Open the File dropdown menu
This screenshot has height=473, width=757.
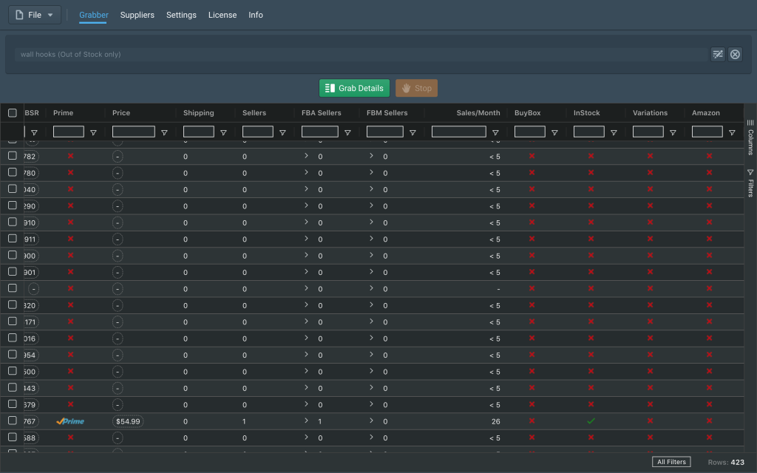(x=35, y=15)
